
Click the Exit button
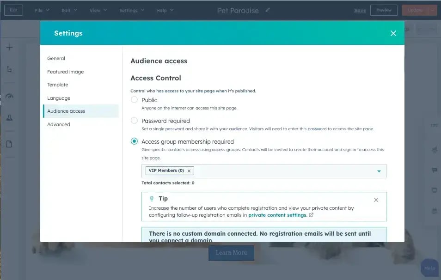[x=13, y=10]
